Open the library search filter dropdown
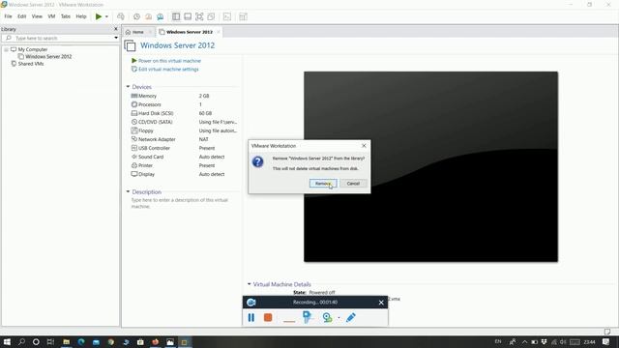 116,38
